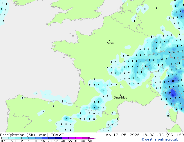This screenshot has height=142, width=184.
Task: Click the Mo 17-08-2026 date text
Action: tap(122, 135)
